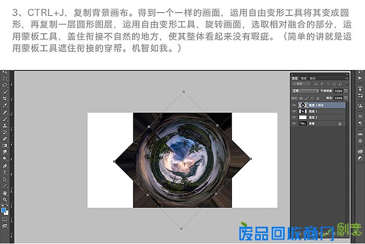
Task: Switch to the Layers (图层) tab
Action: [295, 78]
